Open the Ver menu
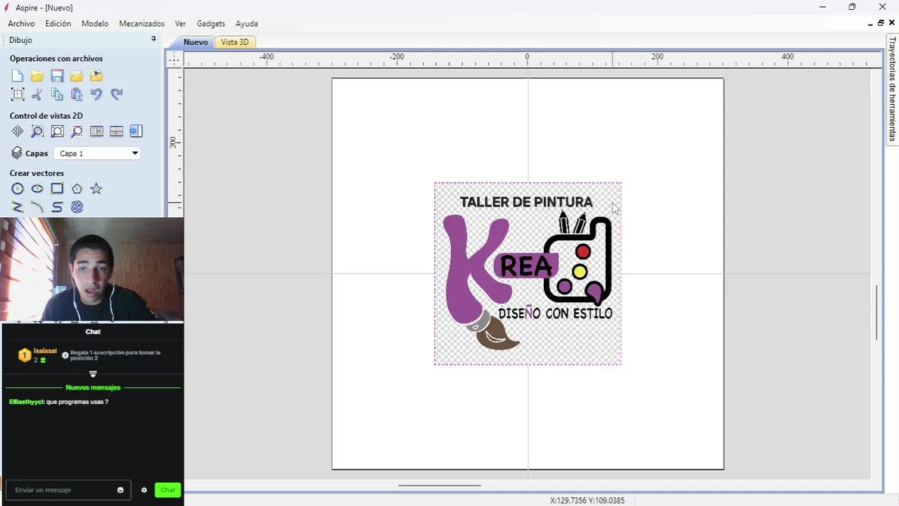 180,23
